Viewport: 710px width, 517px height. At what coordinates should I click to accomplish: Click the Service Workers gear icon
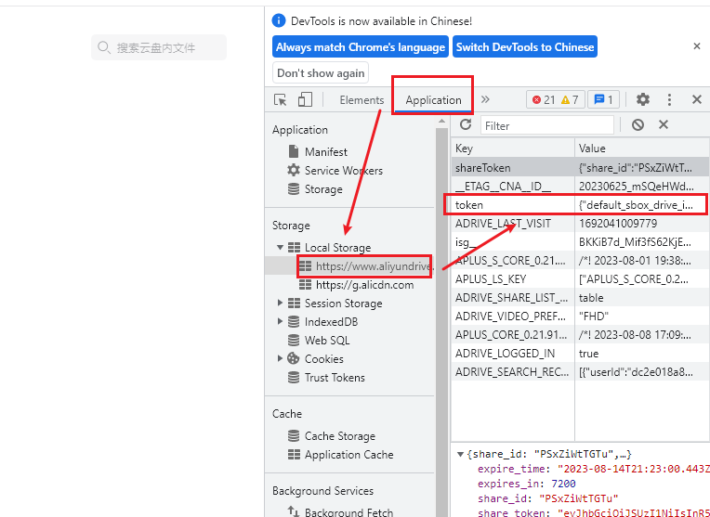tap(294, 170)
